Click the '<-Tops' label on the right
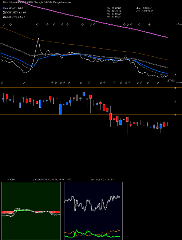Viewport: 182px width, 240px height. (x=179, y=24)
